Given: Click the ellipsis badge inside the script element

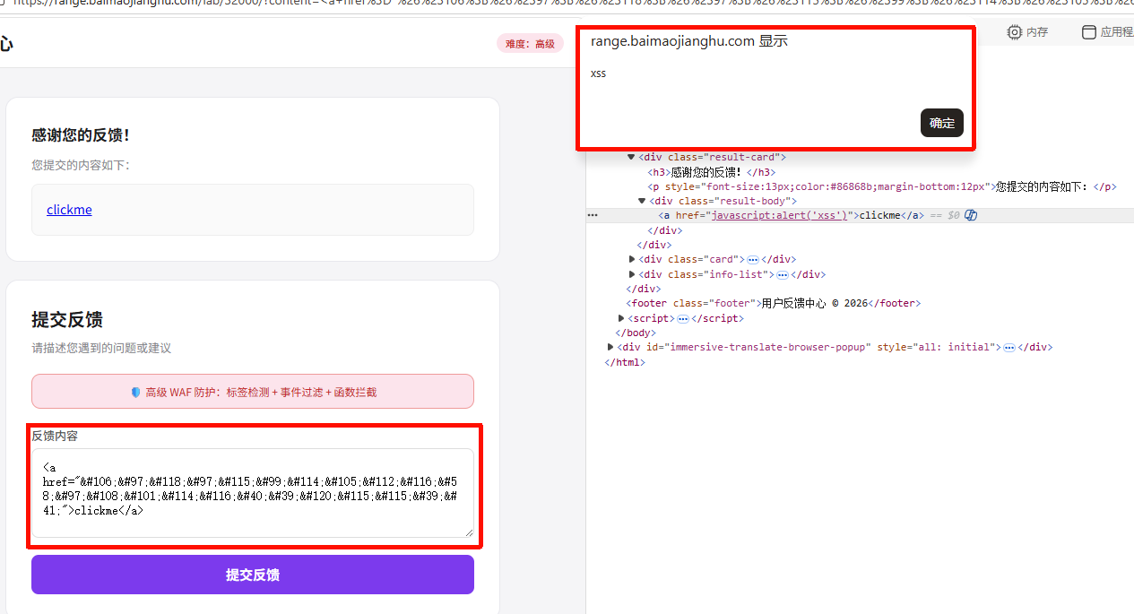Looking at the screenshot, I should [683, 318].
